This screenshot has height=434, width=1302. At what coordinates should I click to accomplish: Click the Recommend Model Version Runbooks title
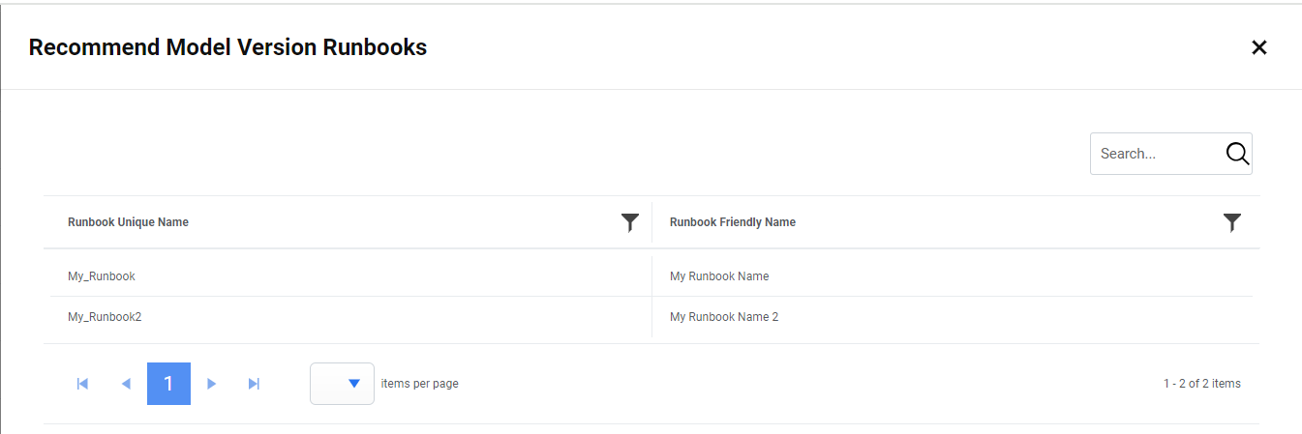coord(227,47)
